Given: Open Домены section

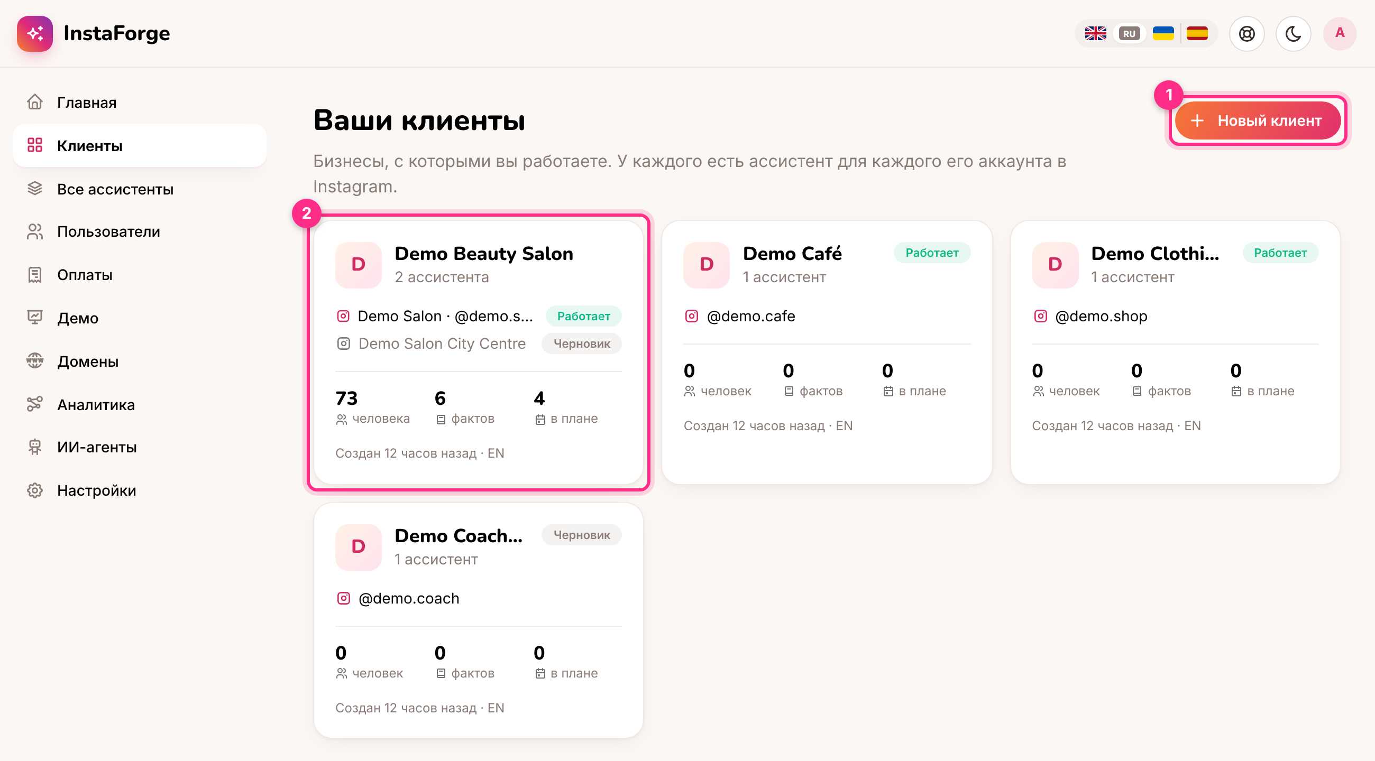Looking at the screenshot, I should point(139,361).
